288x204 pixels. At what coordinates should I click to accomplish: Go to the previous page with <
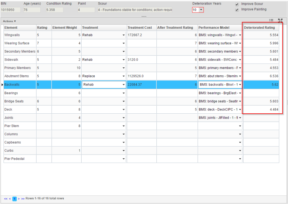pos(10,199)
